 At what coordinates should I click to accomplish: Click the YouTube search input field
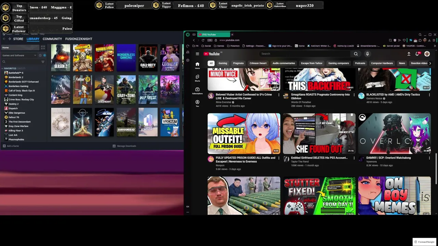305,54
